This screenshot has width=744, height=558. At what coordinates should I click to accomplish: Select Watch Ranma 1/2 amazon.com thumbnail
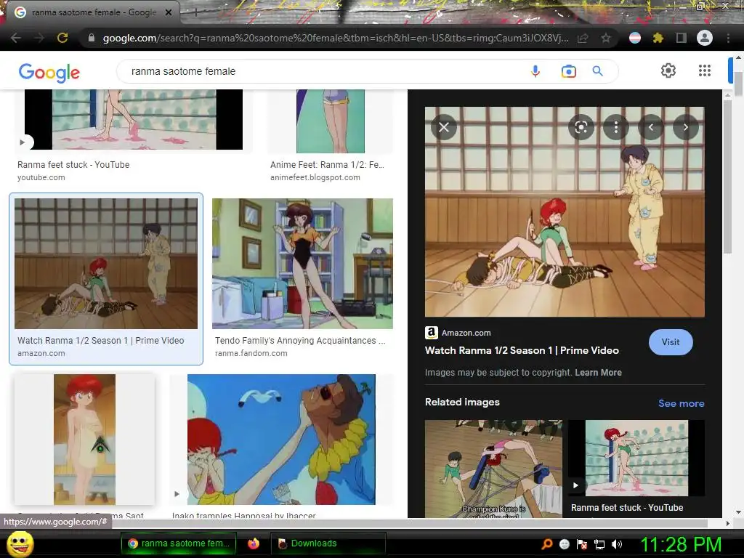point(106,264)
